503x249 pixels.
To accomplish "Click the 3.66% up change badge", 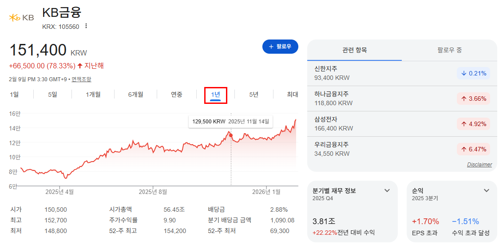I will [474, 99].
